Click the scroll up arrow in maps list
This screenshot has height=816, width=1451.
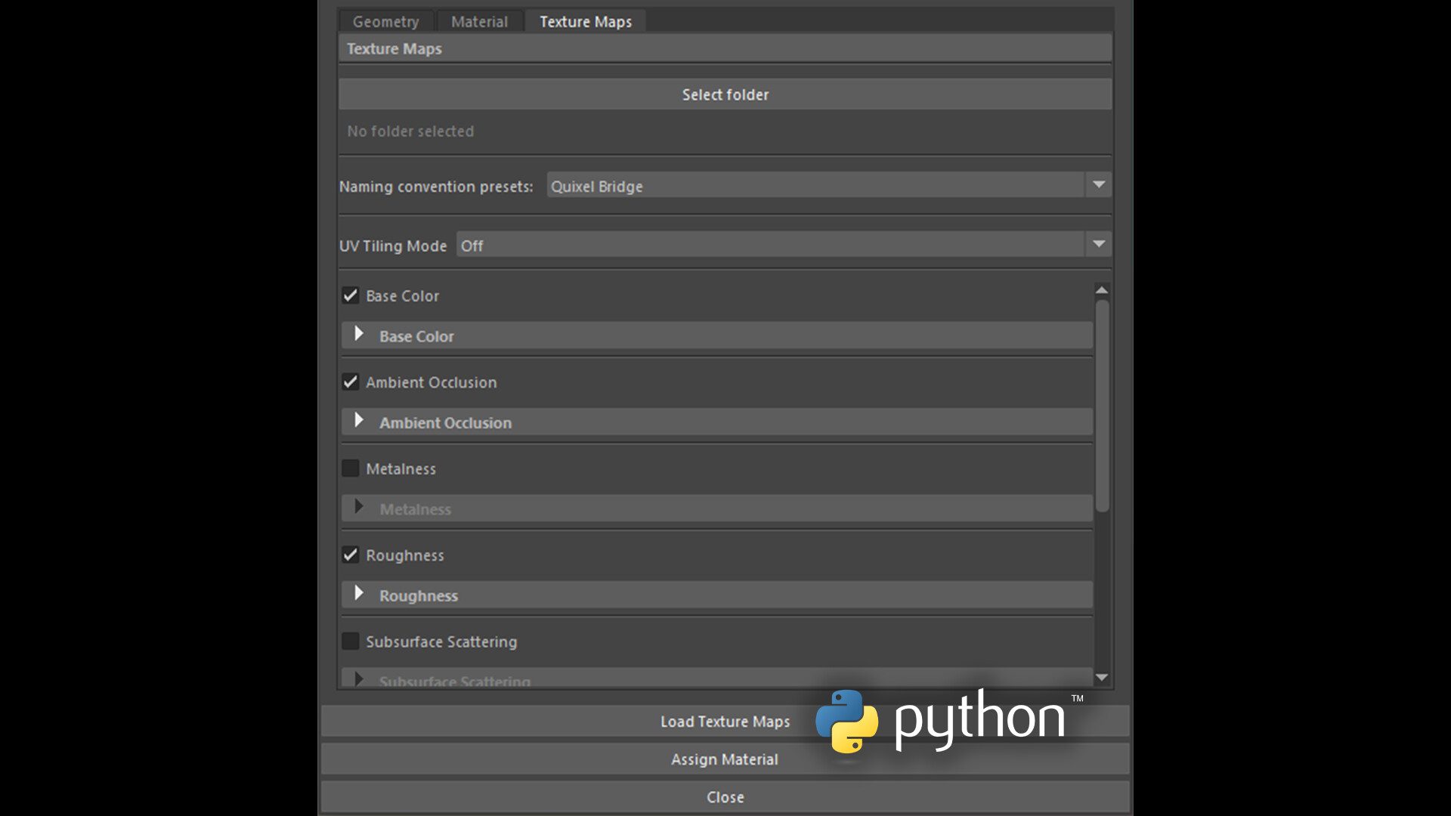tap(1102, 290)
